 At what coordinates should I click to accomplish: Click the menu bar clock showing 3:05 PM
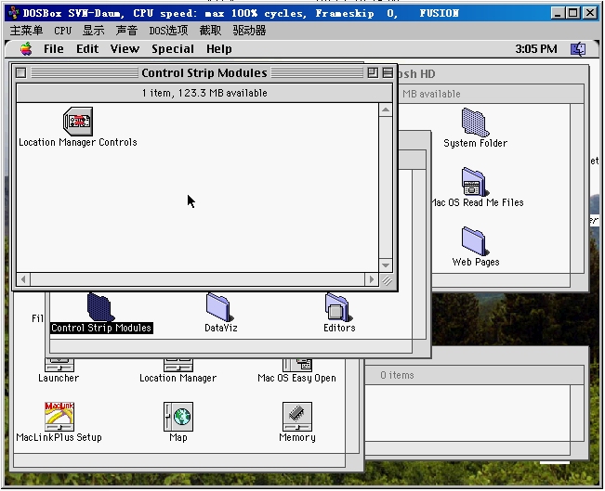tap(536, 49)
